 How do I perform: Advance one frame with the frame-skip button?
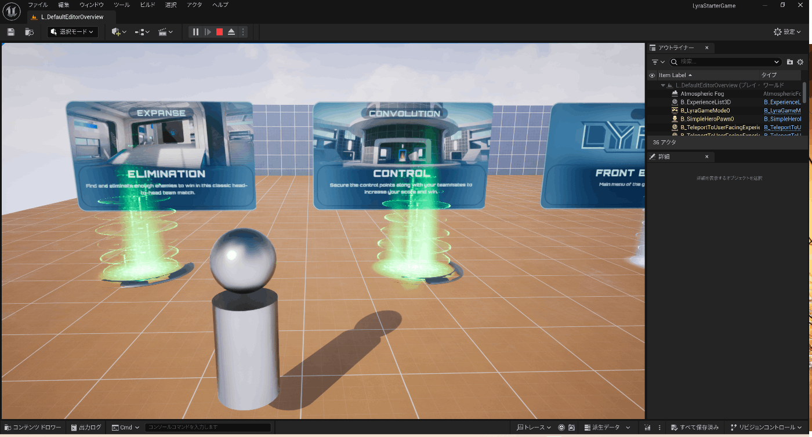point(208,32)
